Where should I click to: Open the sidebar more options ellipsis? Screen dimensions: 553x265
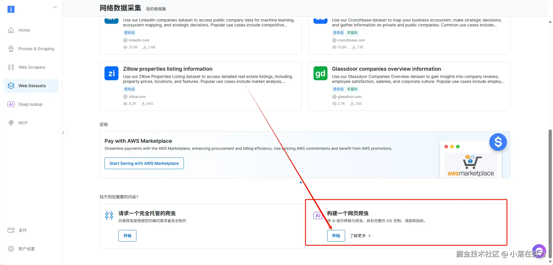click(x=55, y=7)
